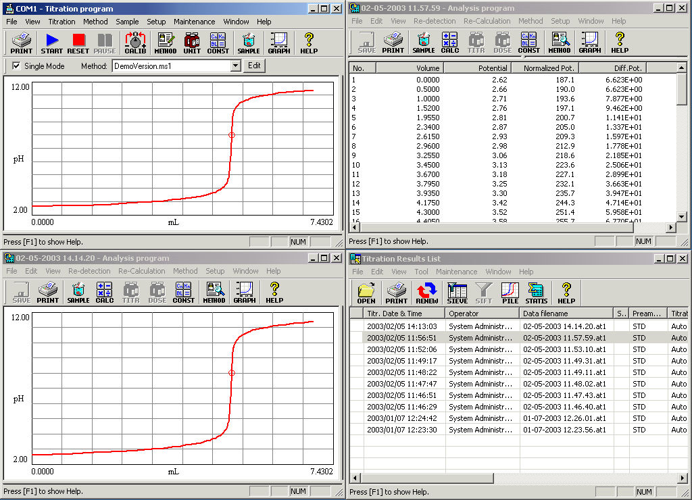Click the Edit button beside Method
This screenshot has height=500, width=692.
(254, 66)
